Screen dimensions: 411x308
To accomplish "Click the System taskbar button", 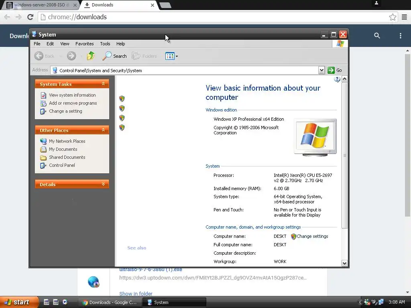I will [174, 302].
